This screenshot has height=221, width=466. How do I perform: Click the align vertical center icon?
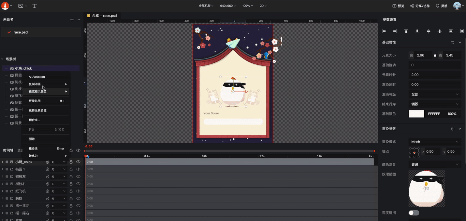pos(429,31)
